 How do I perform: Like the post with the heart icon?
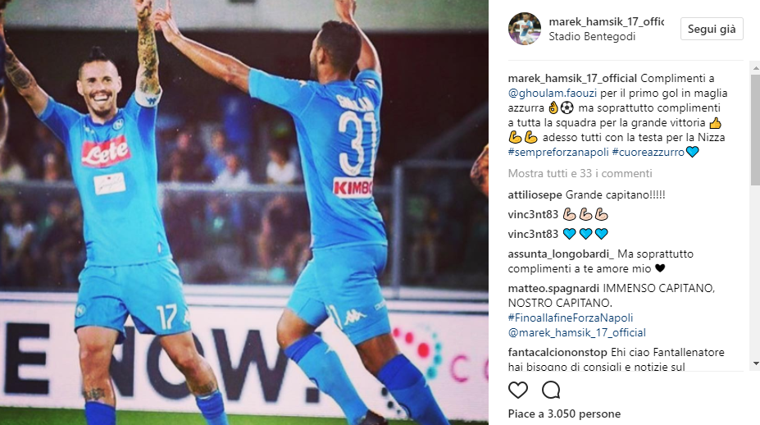click(x=517, y=390)
